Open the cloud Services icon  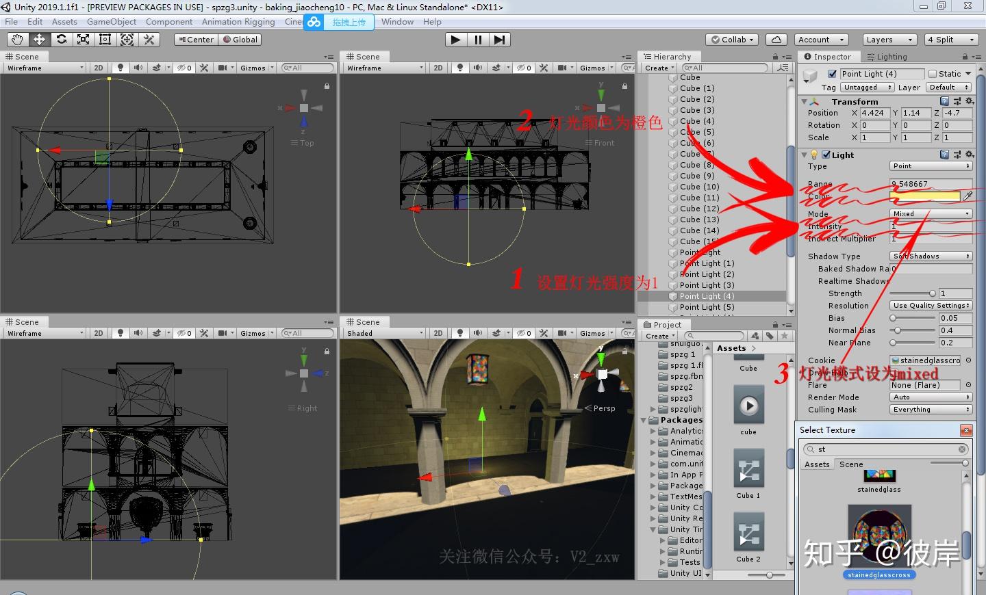tap(775, 40)
